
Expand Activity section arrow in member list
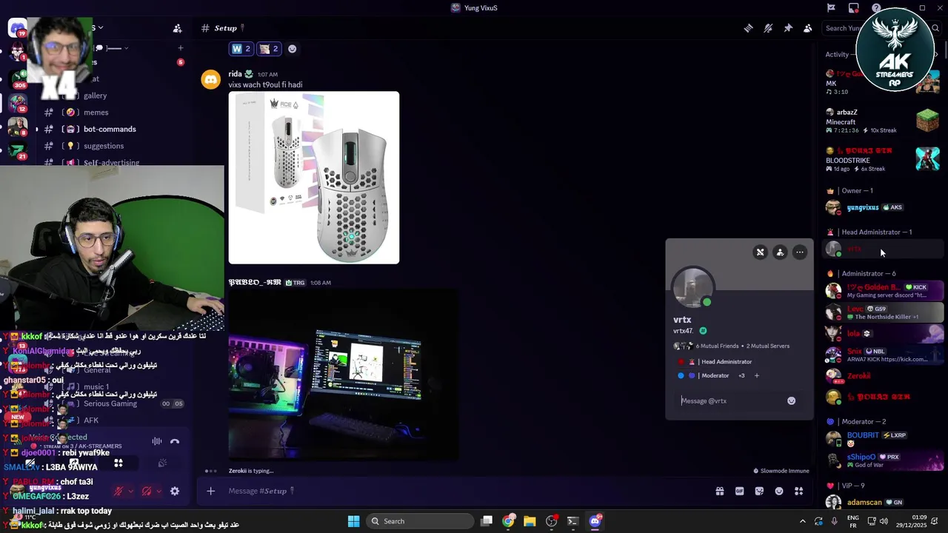tap(936, 54)
